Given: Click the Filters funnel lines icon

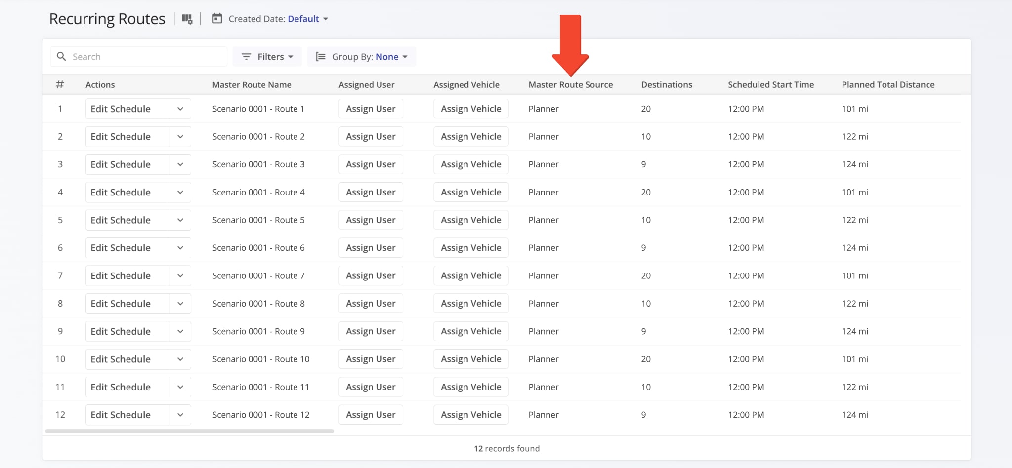Looking at the screenshot, I should pos(246,57).
